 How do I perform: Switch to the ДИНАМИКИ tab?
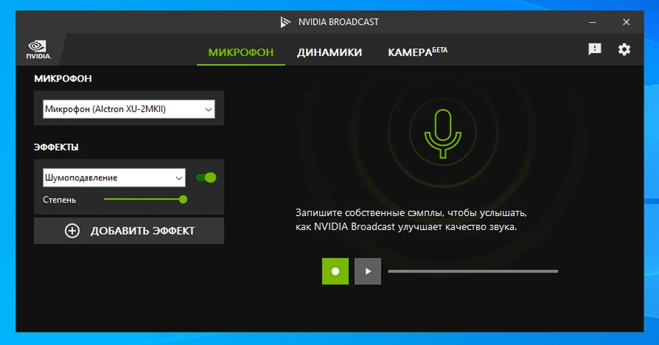tap(330, 52)
